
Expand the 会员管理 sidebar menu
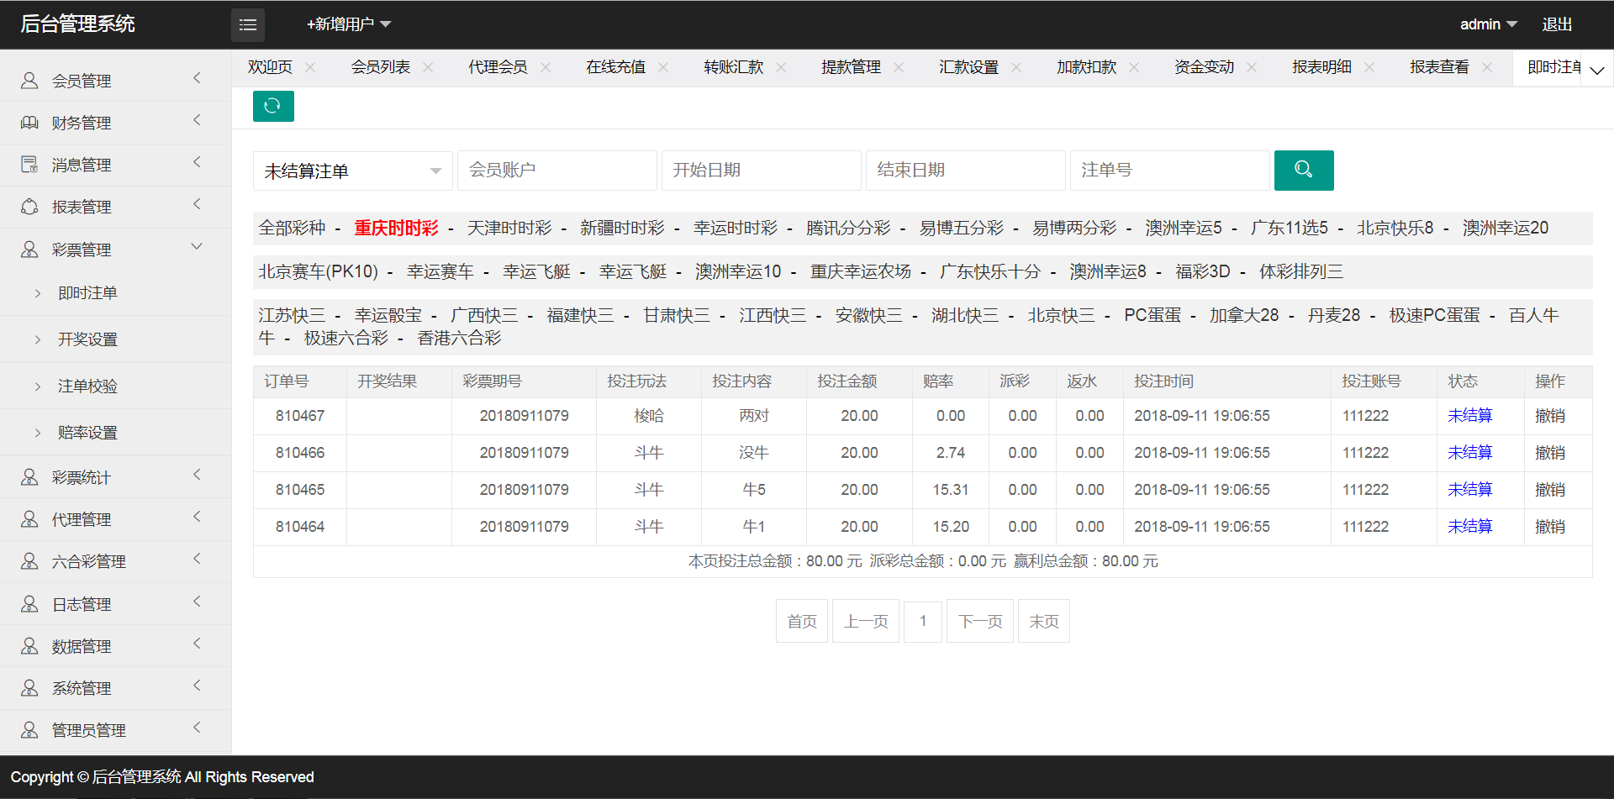pyautogui.click(x=197, y=78)
